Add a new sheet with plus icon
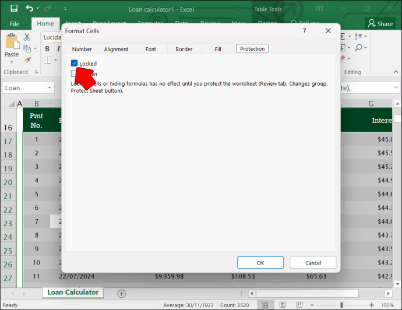Screen dimensions: 402x310 coord(121,294)
